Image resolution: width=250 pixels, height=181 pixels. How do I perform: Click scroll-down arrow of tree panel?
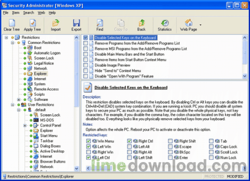[x=76, y=169]
